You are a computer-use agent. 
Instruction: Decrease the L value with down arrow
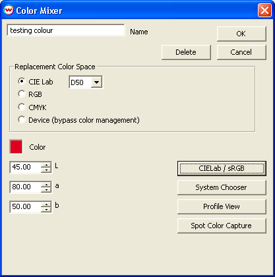click(x=46, y=170)
